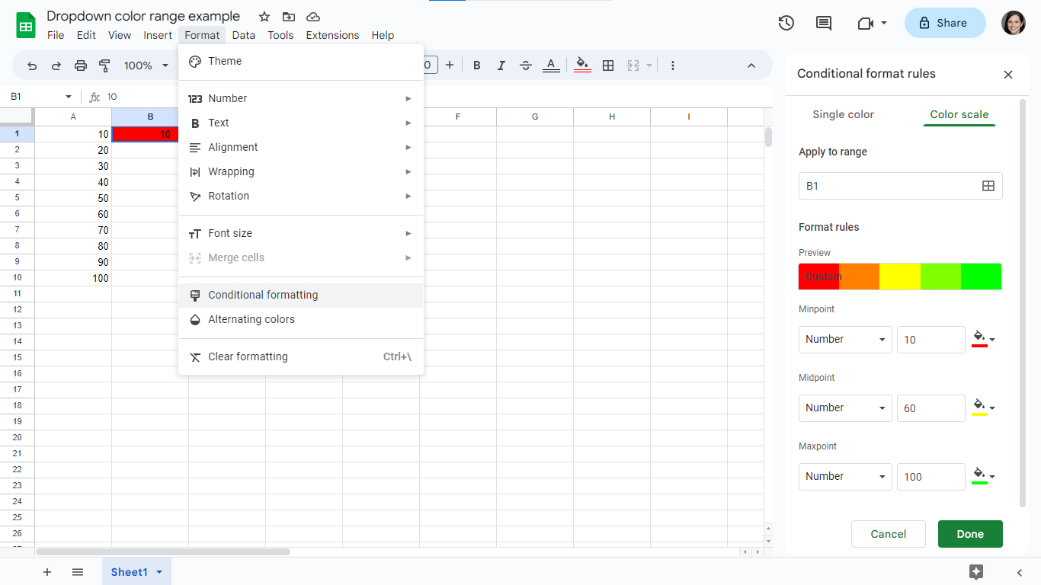Toggle bold formatting
The width and height of the screenshot is (1041, 585).
(476, 66)
